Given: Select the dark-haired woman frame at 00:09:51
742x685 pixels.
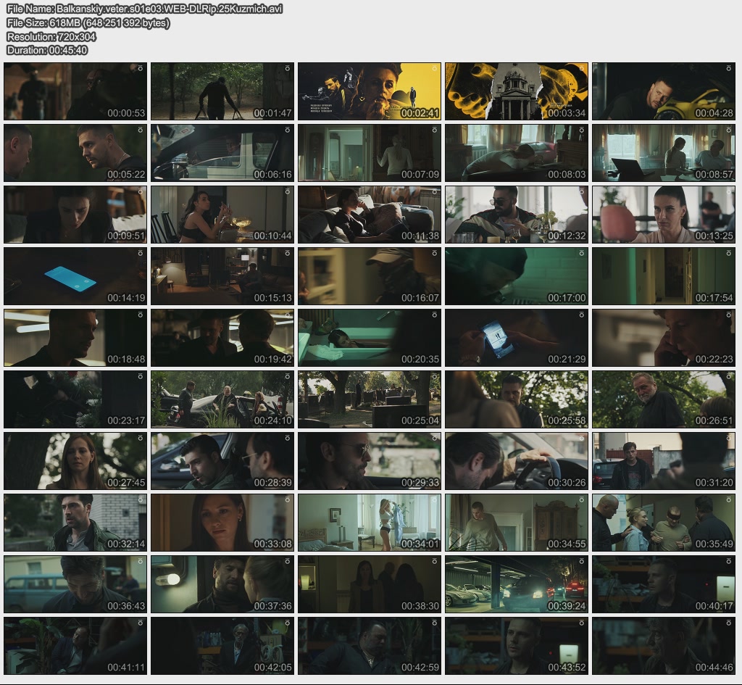Looking at the screenshot, I should coord(75,215).
